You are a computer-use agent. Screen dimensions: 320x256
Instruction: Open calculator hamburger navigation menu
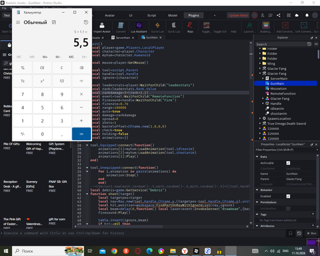point(18,22)
